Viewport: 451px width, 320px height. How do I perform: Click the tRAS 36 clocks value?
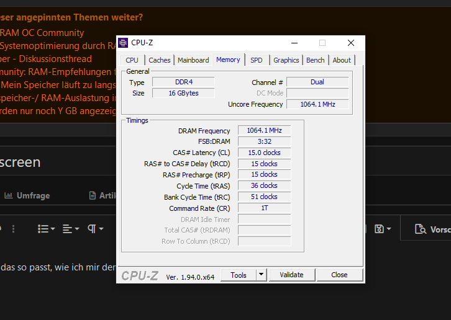point(265,185)
